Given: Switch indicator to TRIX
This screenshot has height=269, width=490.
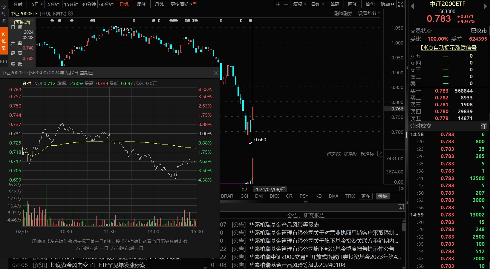Looking at the screenshot, I should [x=350, y=196].
